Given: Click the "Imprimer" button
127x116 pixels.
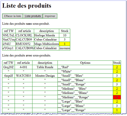Looking at the screenshot, I should [x=50, y=16].
